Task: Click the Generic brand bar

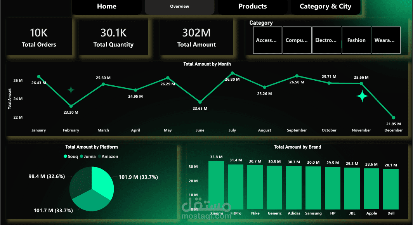Action: (274, 187)
